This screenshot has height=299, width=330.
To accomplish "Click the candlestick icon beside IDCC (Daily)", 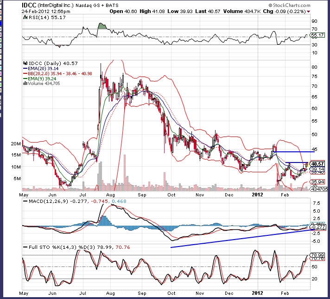I will pyautogui.click(x=25, y=63).
